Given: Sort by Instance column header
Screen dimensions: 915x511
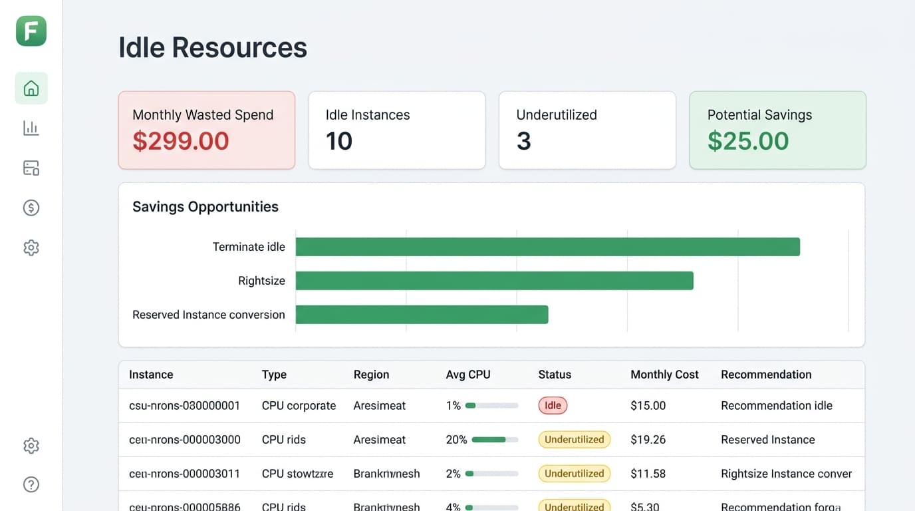Looking at the screenshot, I should tap(151, 375).
